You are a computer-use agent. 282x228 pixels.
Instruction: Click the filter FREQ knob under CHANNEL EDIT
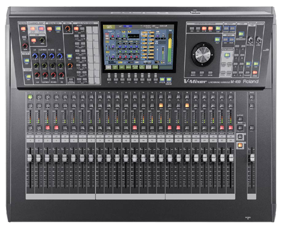[42, 40]
